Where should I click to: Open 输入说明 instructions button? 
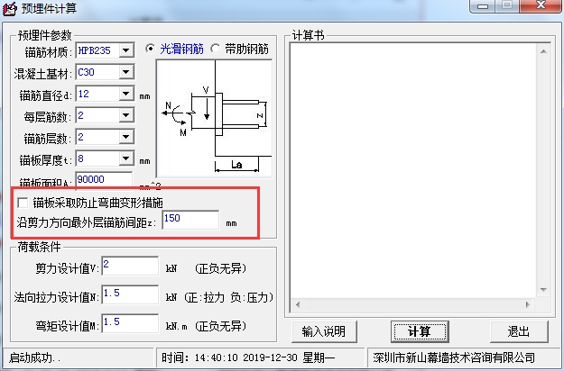(x=324, y=331)
